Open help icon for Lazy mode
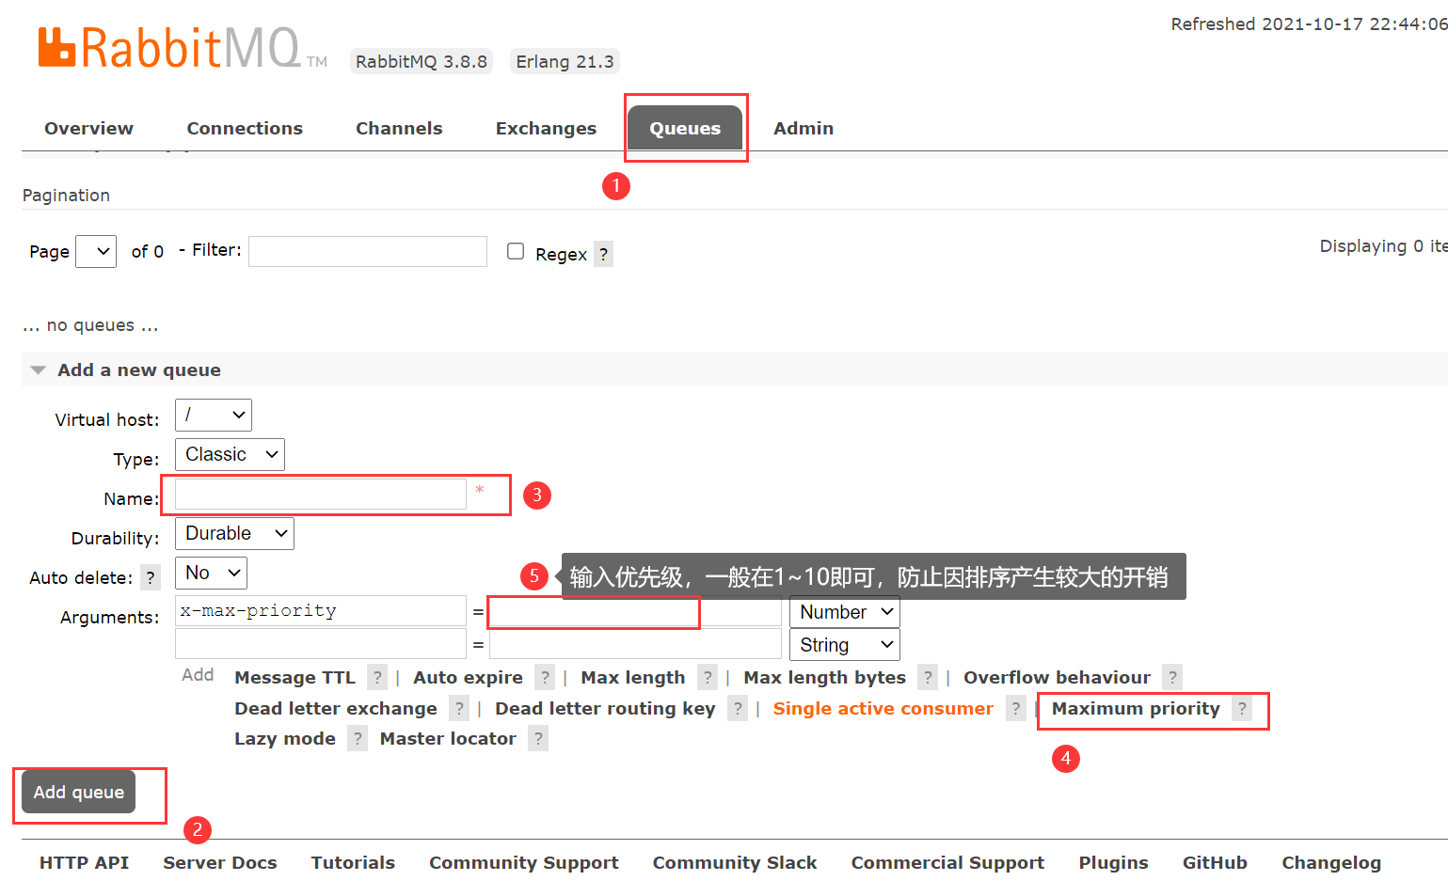Image resolution: width=1448 pixels, height=881 pixels. 358,738
